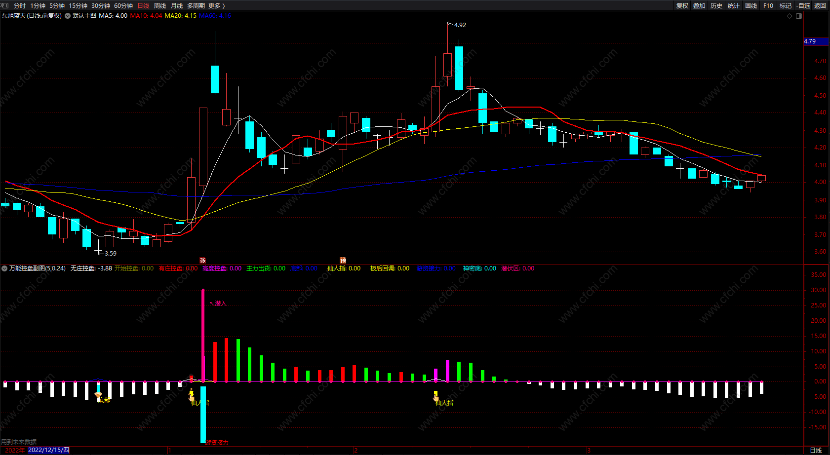Remove stock via -自选 button

tap(803, 6)
